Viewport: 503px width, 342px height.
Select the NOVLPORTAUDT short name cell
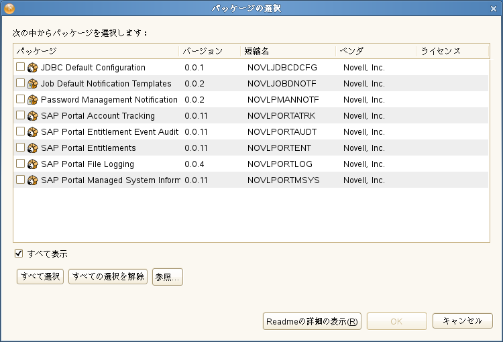282,132
